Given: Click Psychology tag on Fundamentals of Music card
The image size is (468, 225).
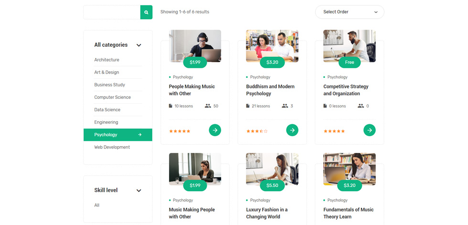Looking at the screenshot, I should [338, 200].
